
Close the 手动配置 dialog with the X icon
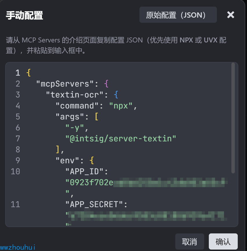pyautogui.click(x=231, y=15)
